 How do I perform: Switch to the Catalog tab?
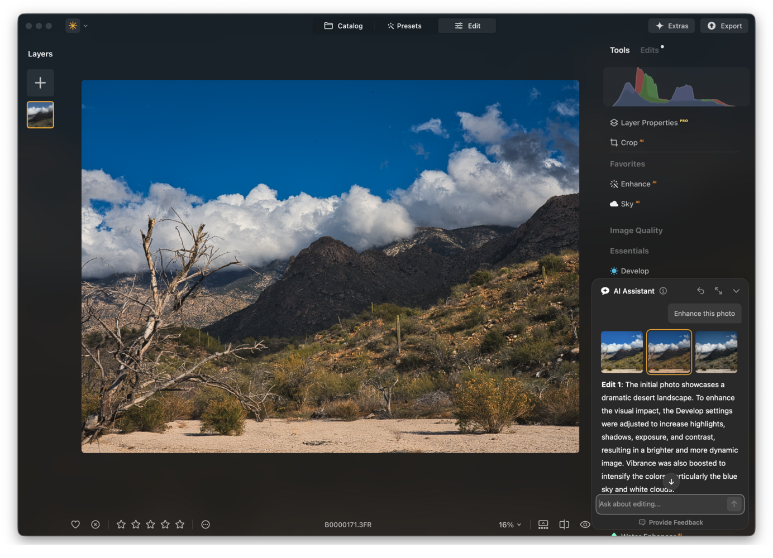[x=343, y=26]
